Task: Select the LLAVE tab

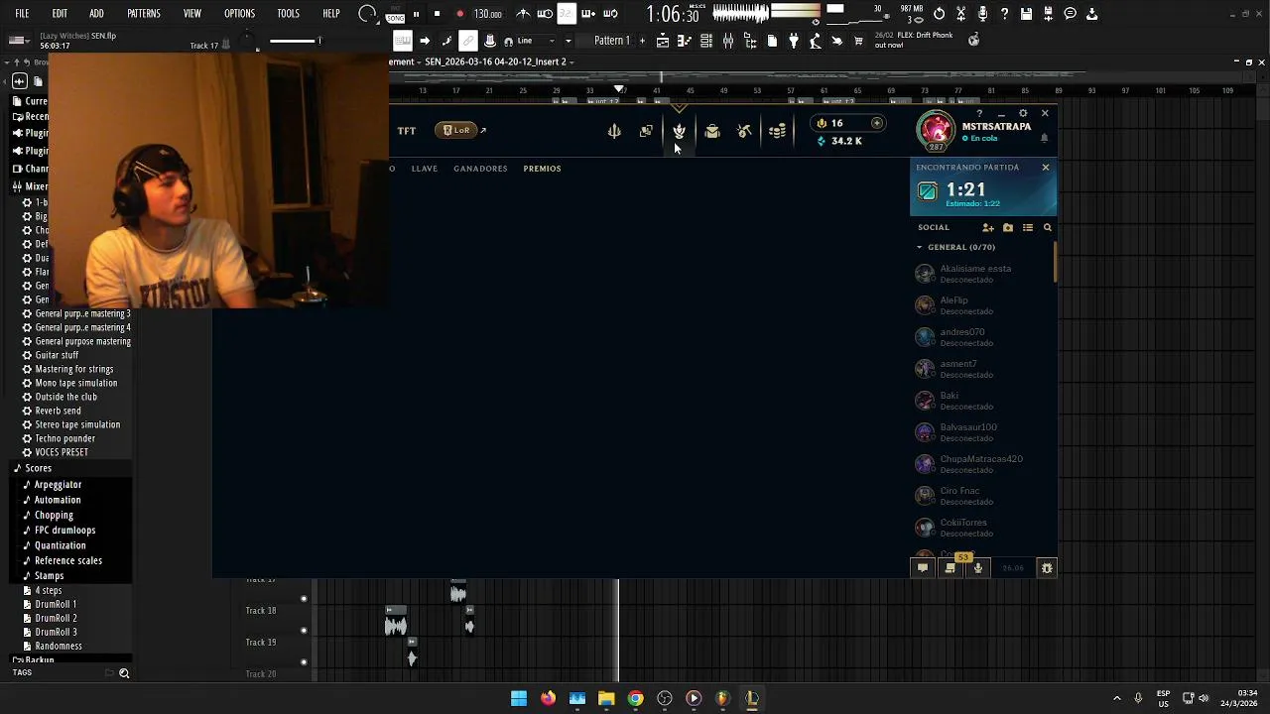Action: click(425, 169)
